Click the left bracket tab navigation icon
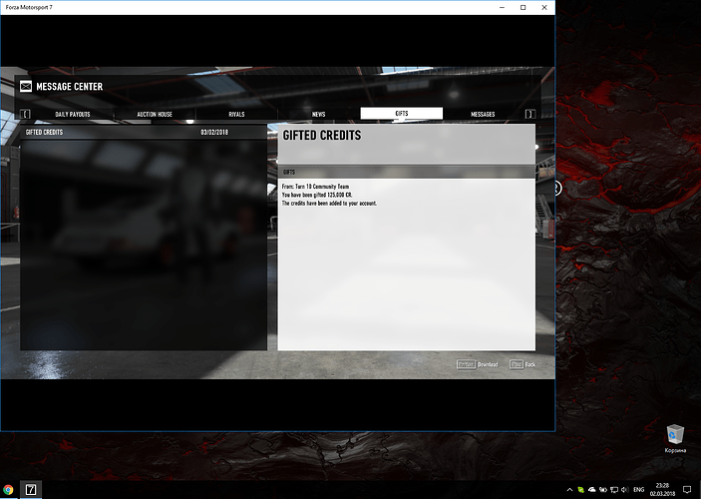The image size is (701, 499). point(26,114)
